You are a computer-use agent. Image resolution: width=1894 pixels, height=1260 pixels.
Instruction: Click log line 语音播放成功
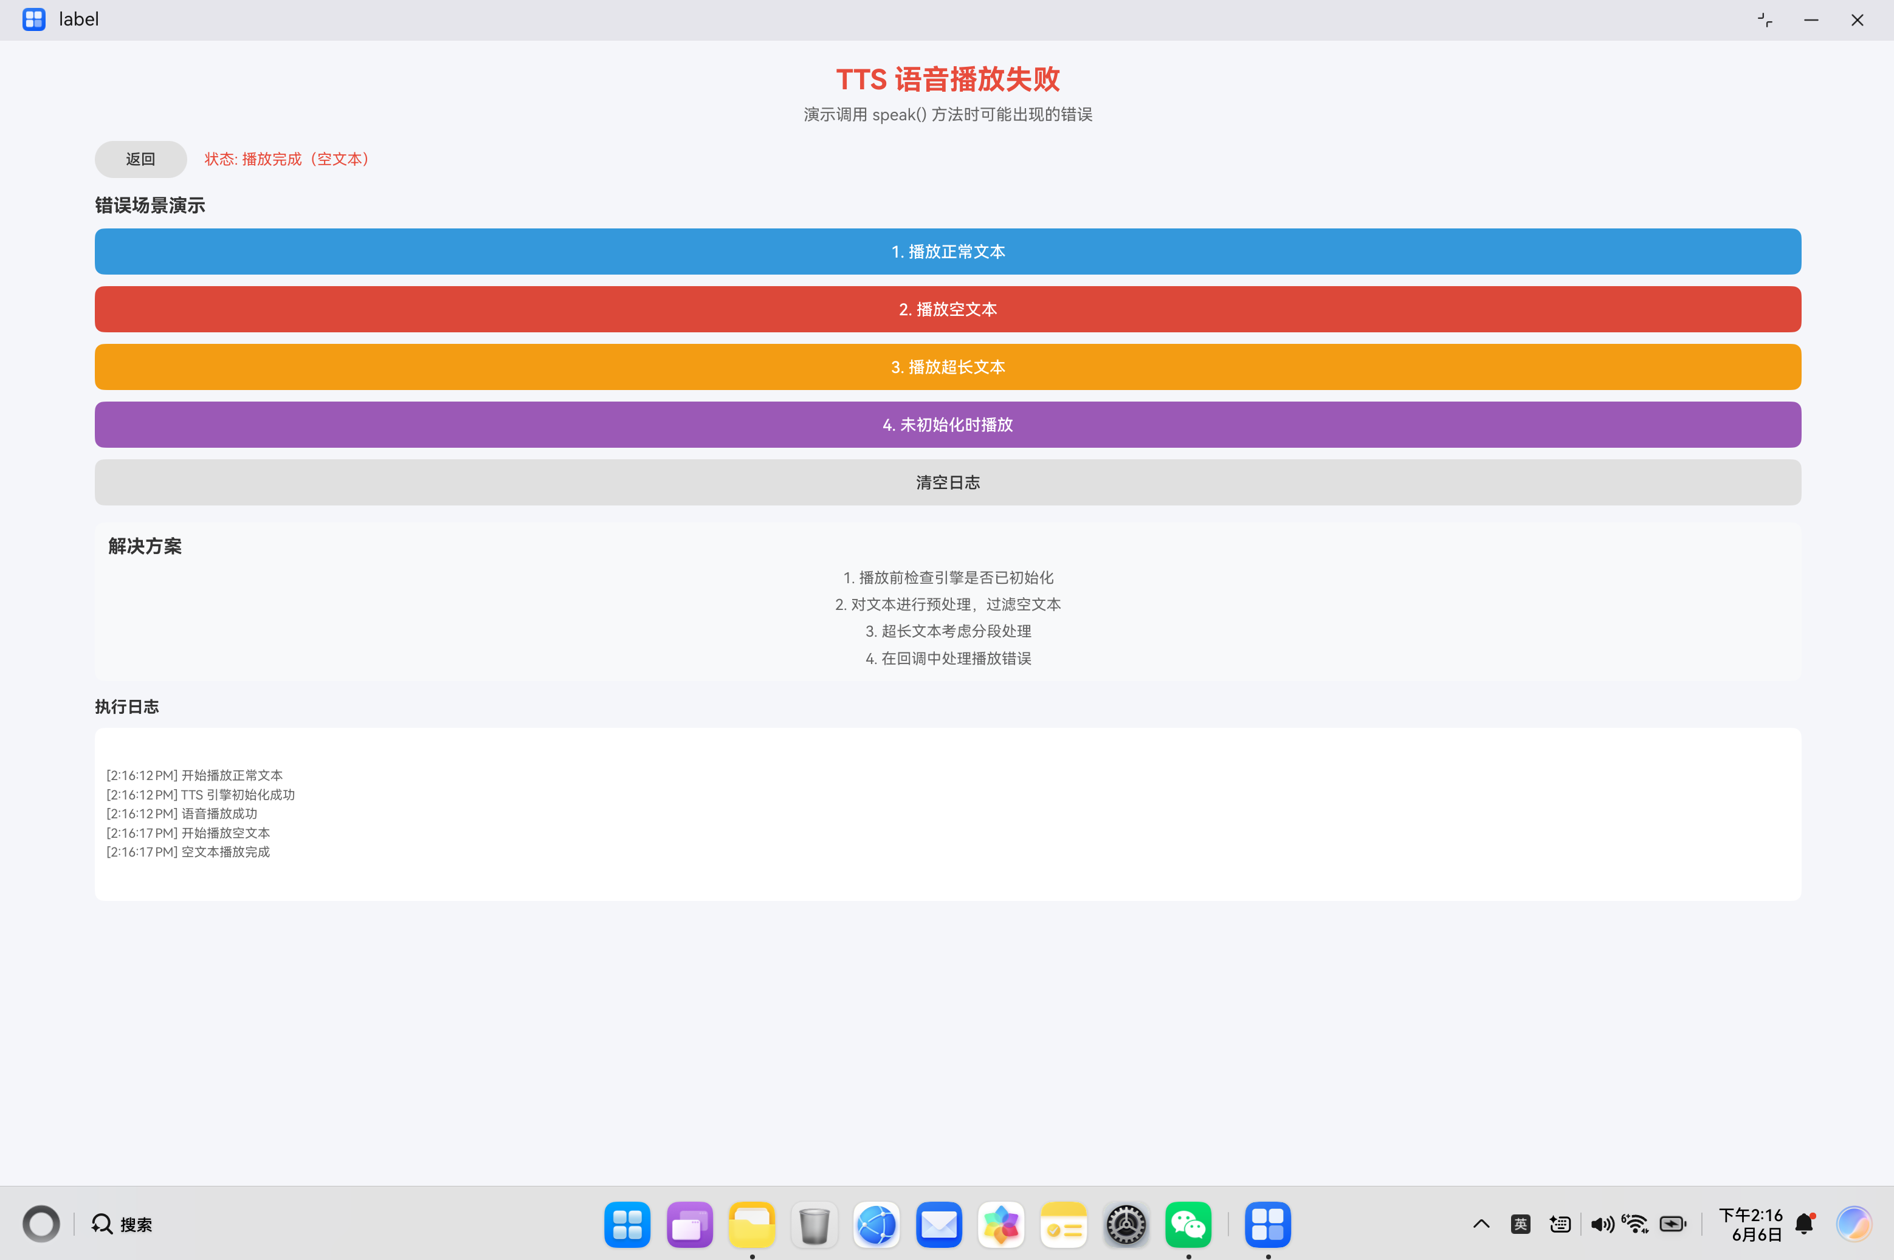(x=182, y=814)
